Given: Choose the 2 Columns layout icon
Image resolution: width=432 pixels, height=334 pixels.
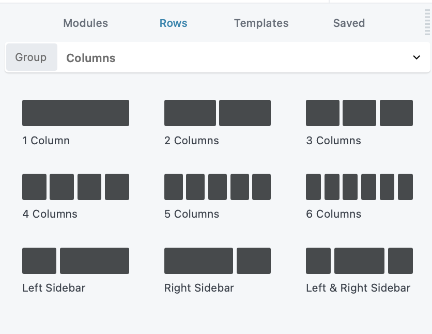Looking at the screenshot, I should click(x=217, y=113).
